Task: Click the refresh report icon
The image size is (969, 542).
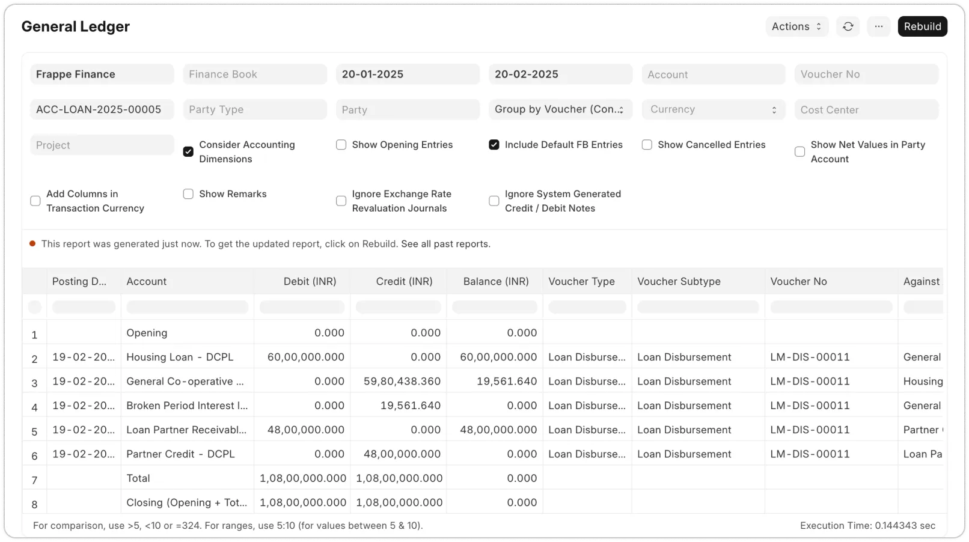Action: (x=848, y=26)
